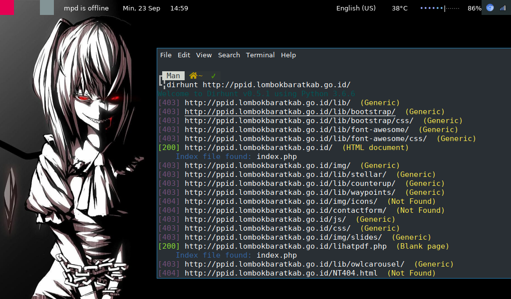Click the gray workspace square in the top bar
The image size is (511, 299).
pos(47,7)
